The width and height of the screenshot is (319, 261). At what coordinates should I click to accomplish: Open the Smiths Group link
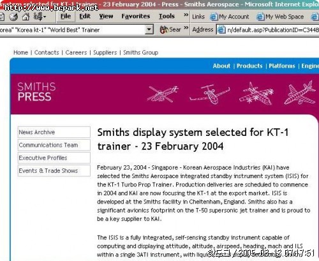[x=140, y=52]
